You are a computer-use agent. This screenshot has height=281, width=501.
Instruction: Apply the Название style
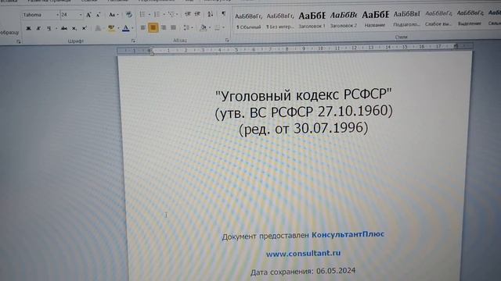375,20
